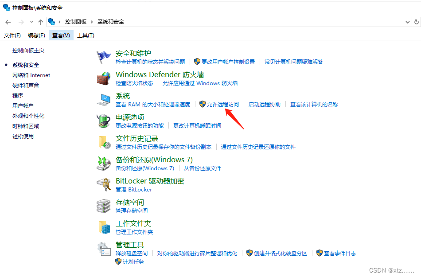Click 更改计算机睡眠时间 link
The image size is (421, 277).
[197, 125]
